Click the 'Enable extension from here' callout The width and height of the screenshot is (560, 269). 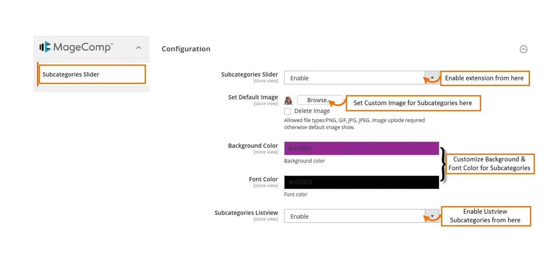484,78
